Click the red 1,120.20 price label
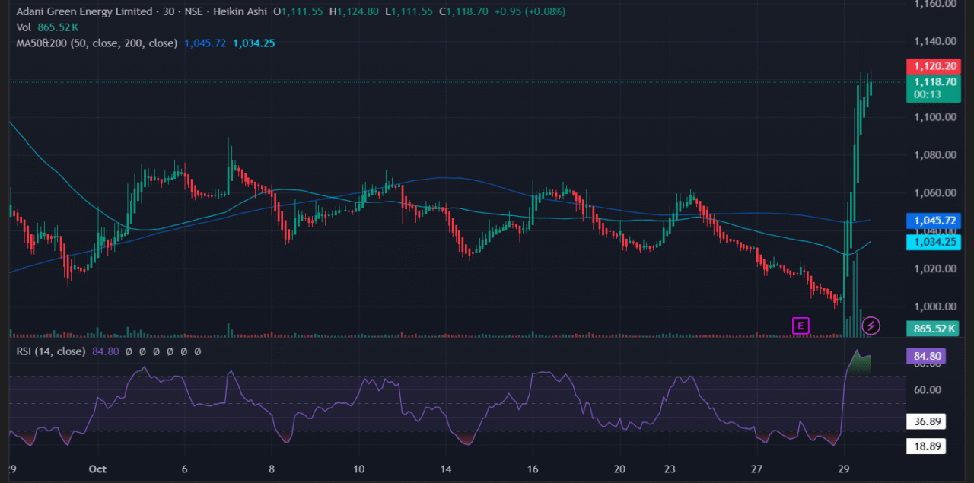974x483 pixels. pyautogui.click(x=934, y=66)
